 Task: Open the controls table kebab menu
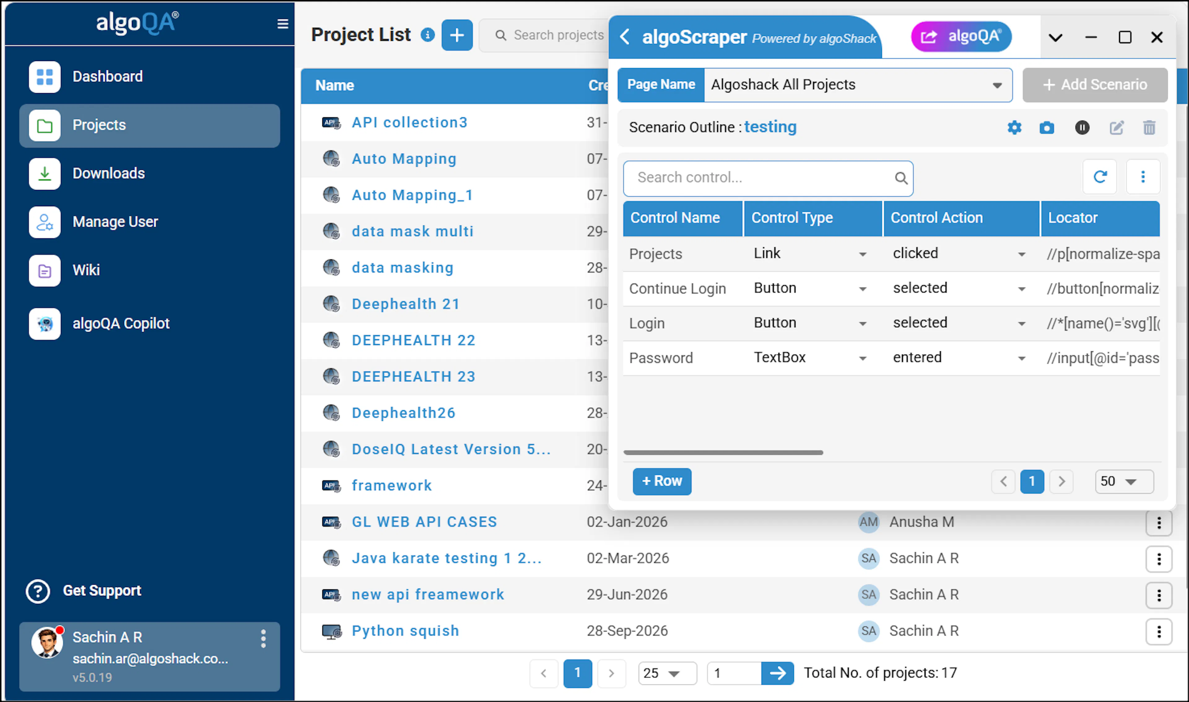point(1143,177)
